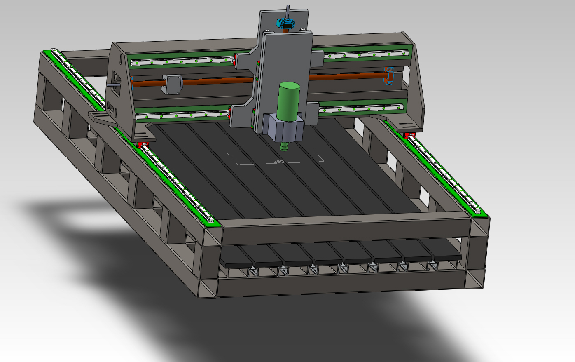Image resolution: width=575 pixels, height=362 pixels.
Task: Select the green collet tip below spindle
Action: click(284, 146)
